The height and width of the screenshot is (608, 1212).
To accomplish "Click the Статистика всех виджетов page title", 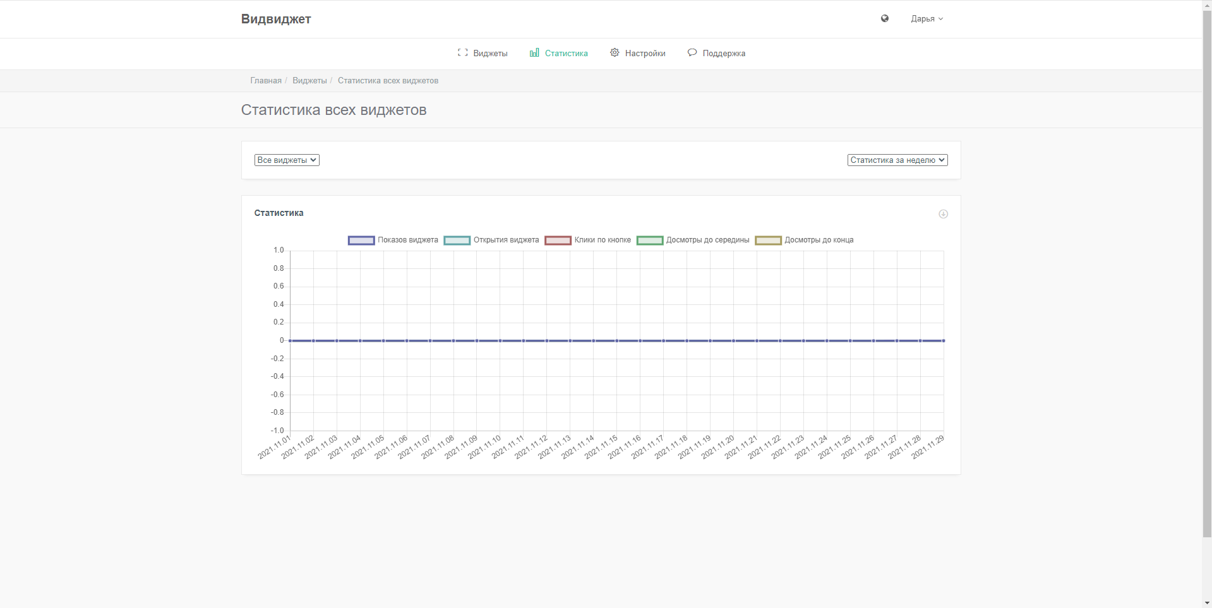I will (x=333, y=110).
